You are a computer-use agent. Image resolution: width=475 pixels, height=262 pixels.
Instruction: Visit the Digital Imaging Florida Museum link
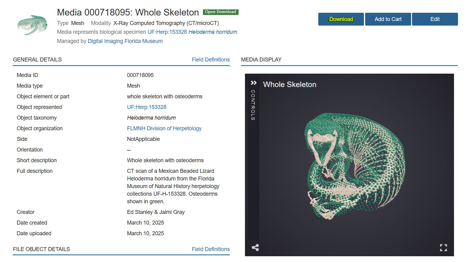tap(125, 41)
